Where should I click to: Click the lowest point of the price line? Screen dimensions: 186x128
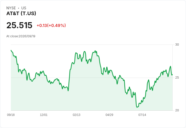(x=137, y=107)
